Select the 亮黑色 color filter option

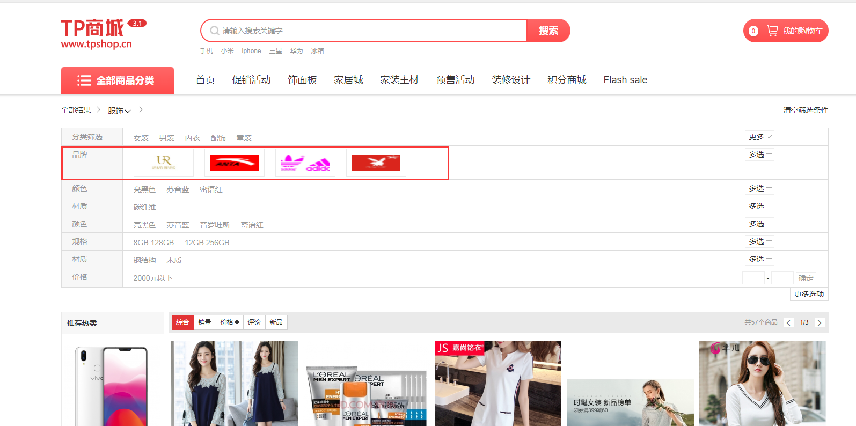pyautogui.click(x=144, y=189)
